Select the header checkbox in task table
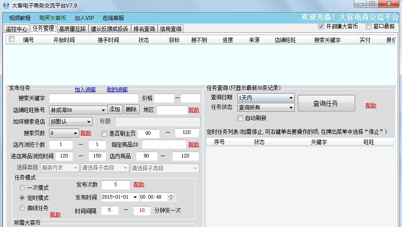Screen dimensions: 402x227 12,39
